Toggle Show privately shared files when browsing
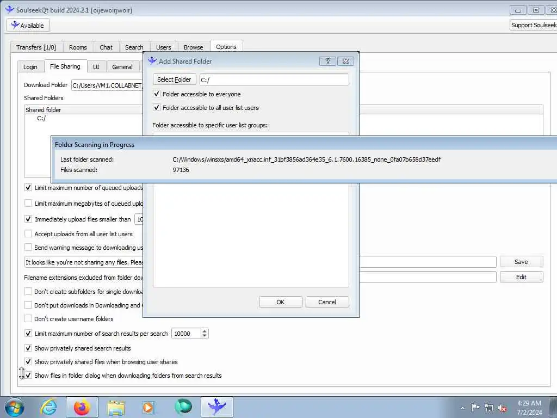This screenshot has height=418, width=557. coord(28,361)
